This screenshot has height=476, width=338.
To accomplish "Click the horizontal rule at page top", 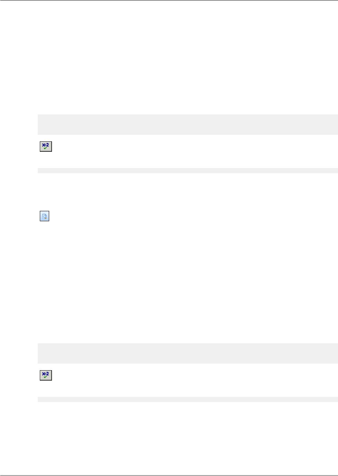I will click(169, 0).
